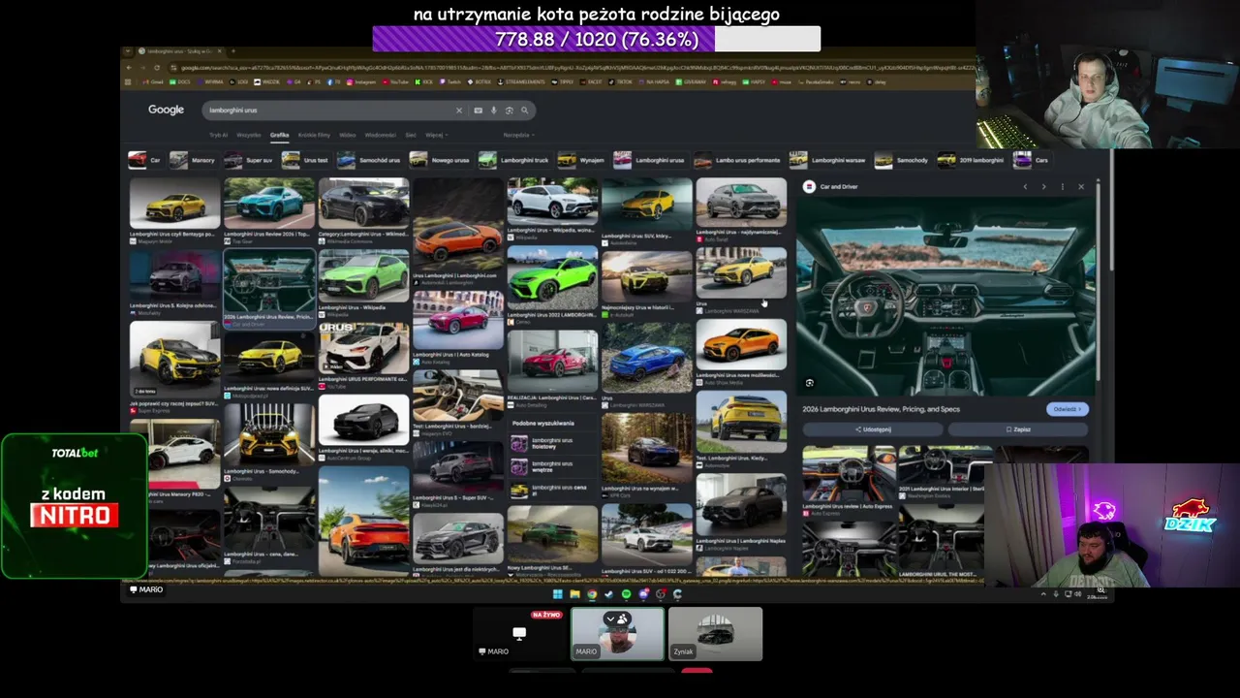Select the Grafika tab
The height and width of the screenshot is (698, 1240).
click(x=280, y=135)
